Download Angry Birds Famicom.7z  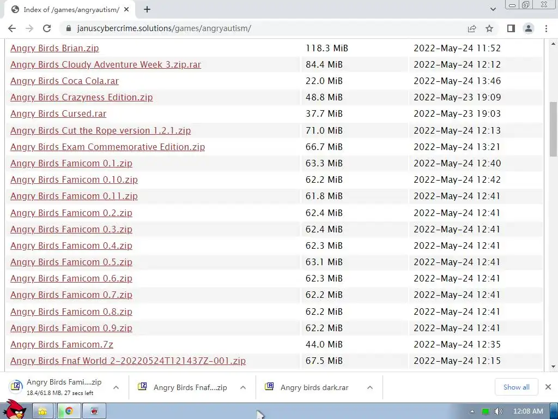(62, 344)
